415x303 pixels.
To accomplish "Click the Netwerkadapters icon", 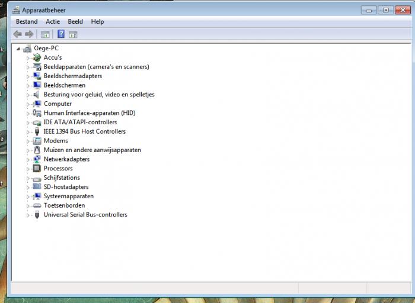I will (37, 159).
